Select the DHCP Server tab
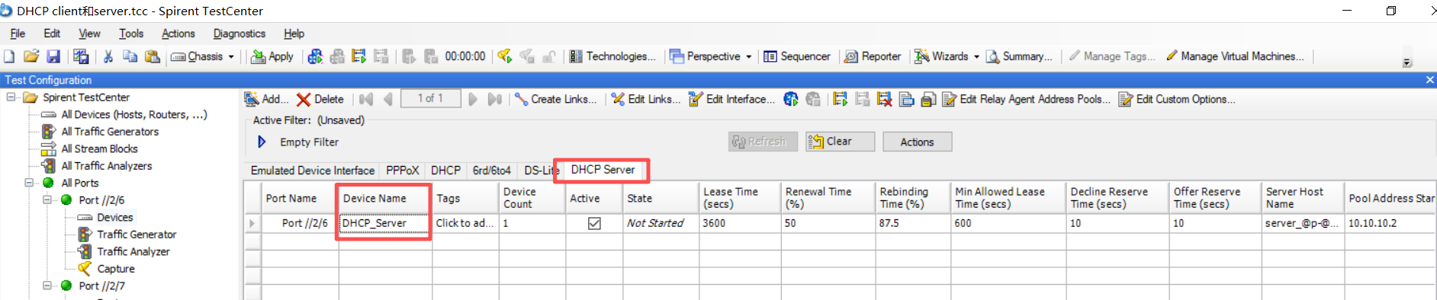 coord(603,170)
